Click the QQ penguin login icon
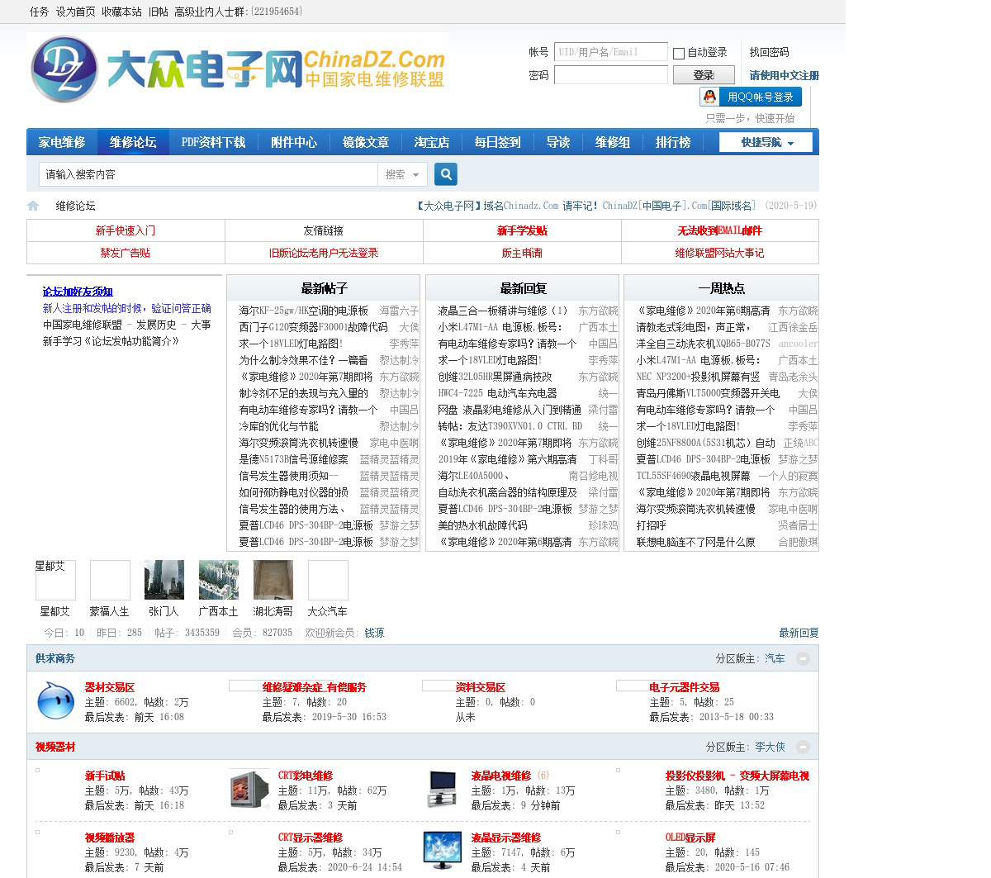The height and width of the screenshot is (878, 991). tap(709, 97)
